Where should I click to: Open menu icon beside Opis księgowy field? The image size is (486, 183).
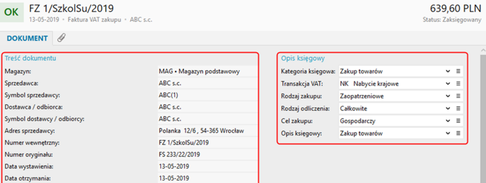458,133
